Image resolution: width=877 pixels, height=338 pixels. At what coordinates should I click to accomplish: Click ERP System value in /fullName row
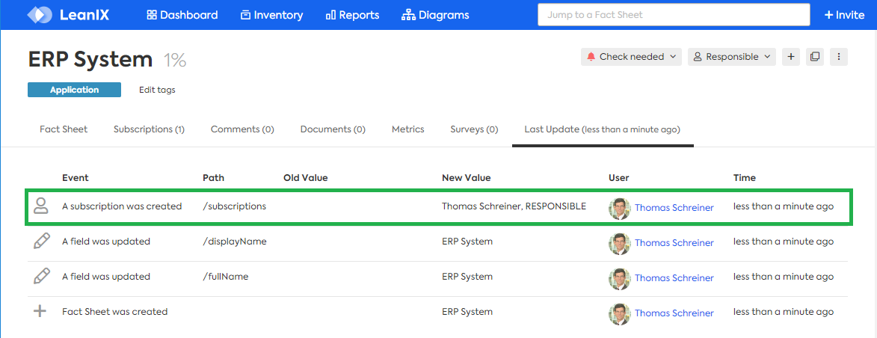tap(467, 277)
